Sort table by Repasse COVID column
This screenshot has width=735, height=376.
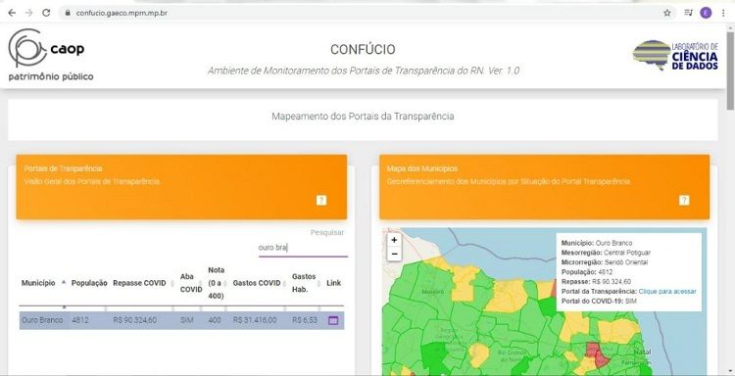click(x=142, y=283)
